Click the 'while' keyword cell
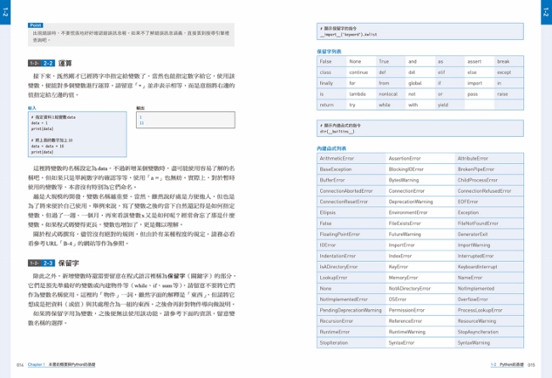Screen dimensions: 552x378 pos(391,105)
